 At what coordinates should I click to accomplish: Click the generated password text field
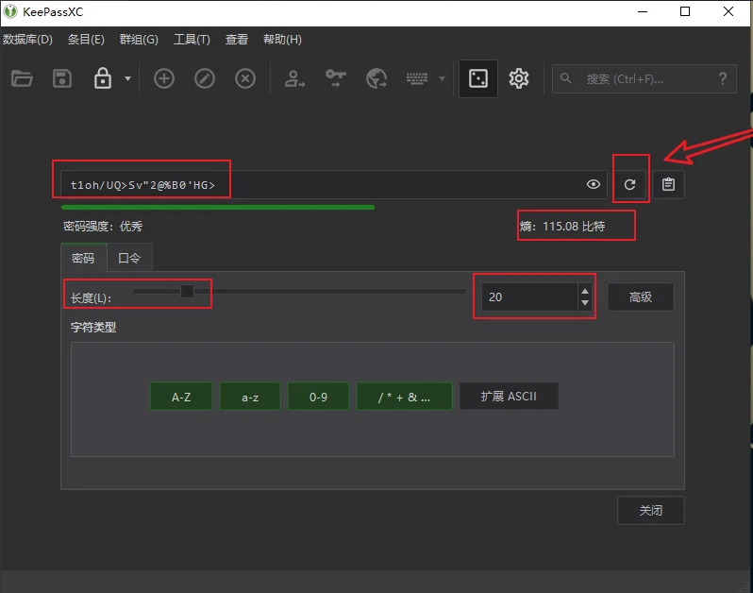pyautogui.click(x=334, y=184)
